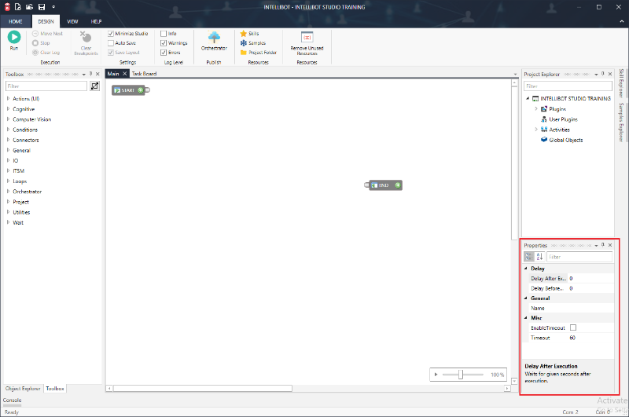
Task: Click the canvas zoom slider
Action: coord(461,375)
